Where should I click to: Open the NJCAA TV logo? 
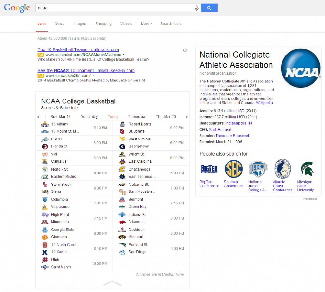[x=258, y=169]
